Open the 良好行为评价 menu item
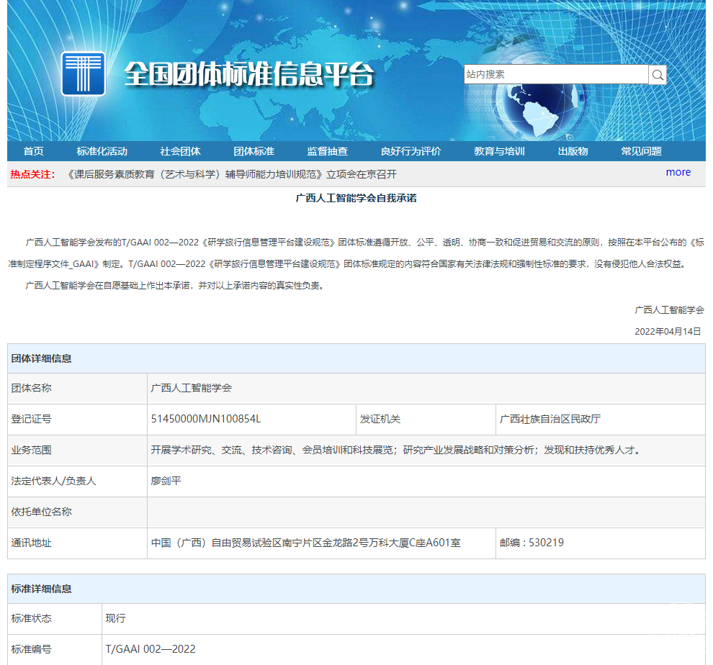 click(x=411, y=151)
